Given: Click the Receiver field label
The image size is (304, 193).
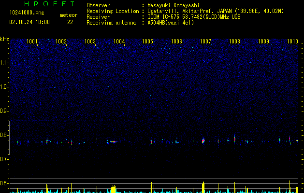Looking at the screenshot, I should tap(98, 17).
